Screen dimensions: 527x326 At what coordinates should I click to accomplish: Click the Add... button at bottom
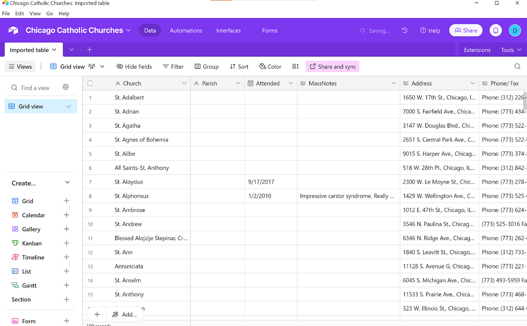click(x=125, y=314)
